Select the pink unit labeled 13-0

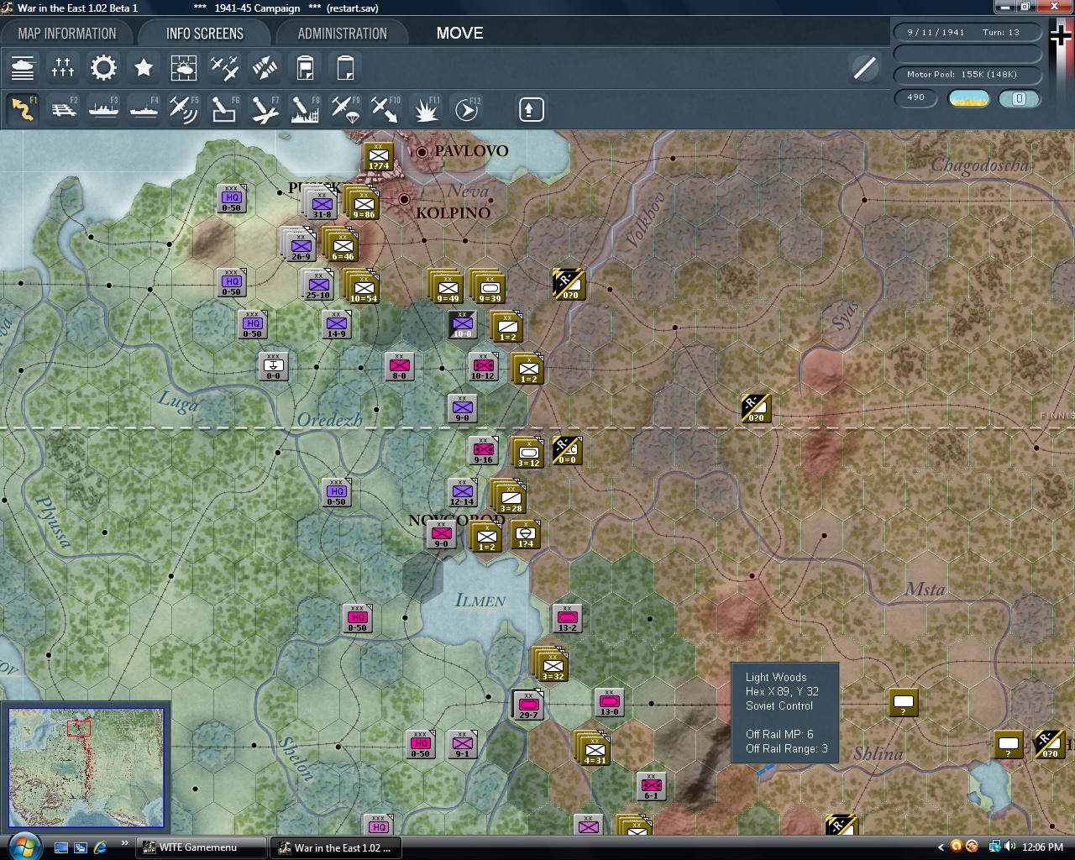click(609, 702)
